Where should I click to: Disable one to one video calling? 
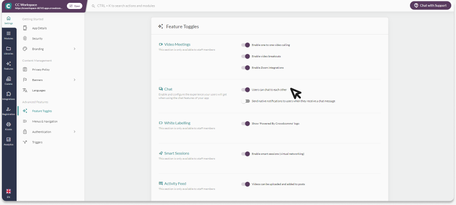(245, 45)
